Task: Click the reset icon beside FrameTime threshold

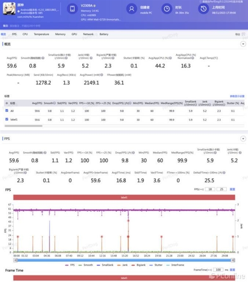Action: 232,270
